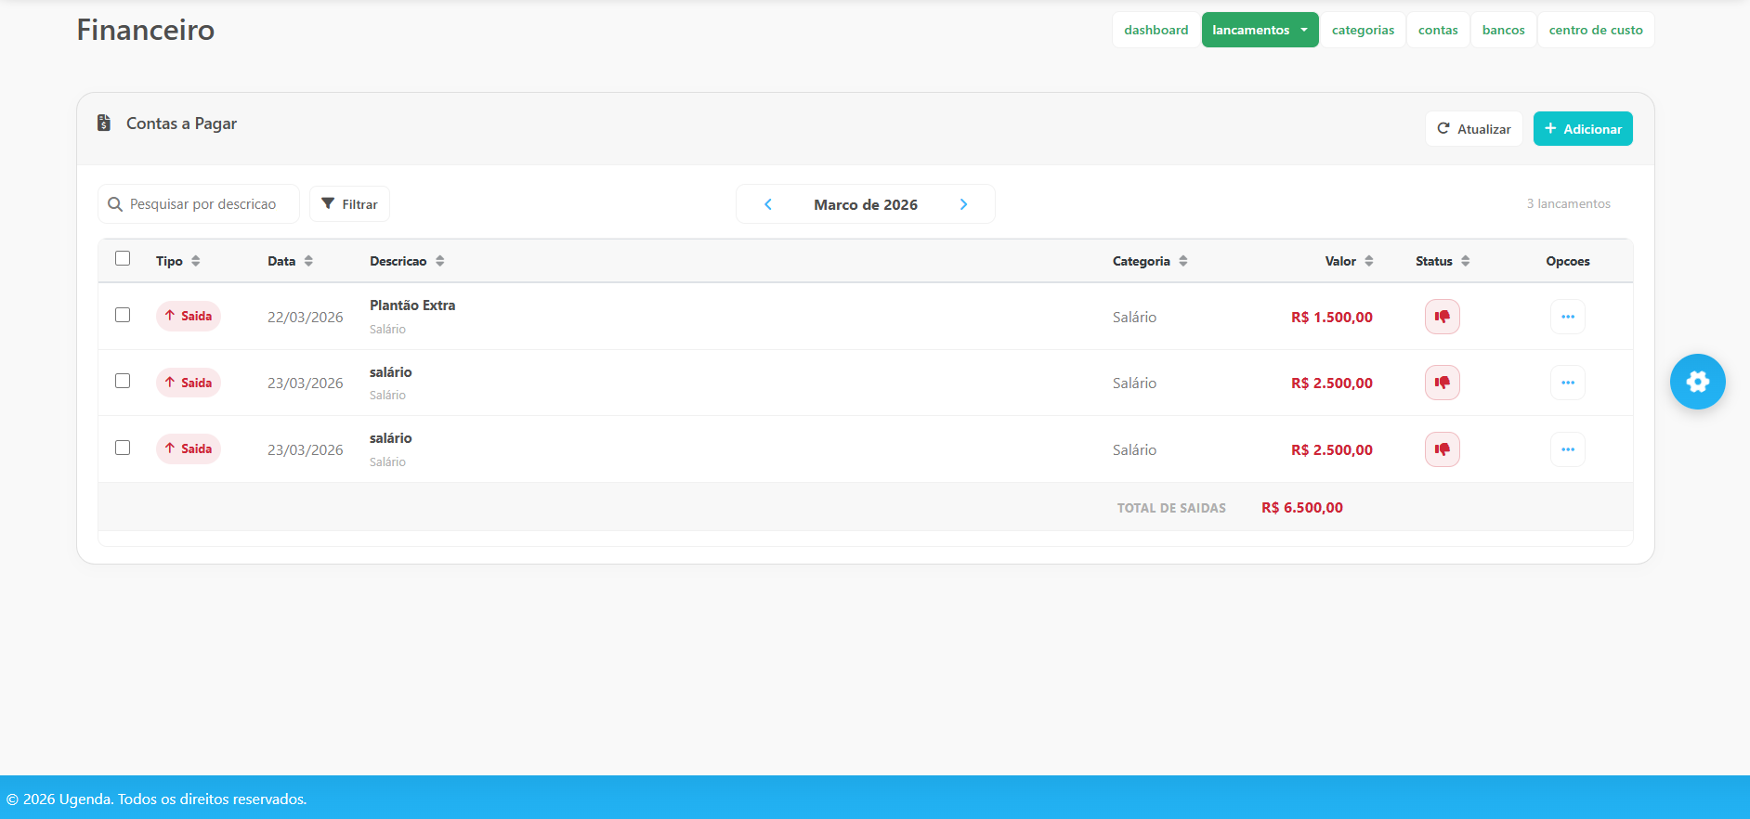Switch to the dashboard tab
1750x819 pixels.
pyautogui.click(x=1156, y=30)
